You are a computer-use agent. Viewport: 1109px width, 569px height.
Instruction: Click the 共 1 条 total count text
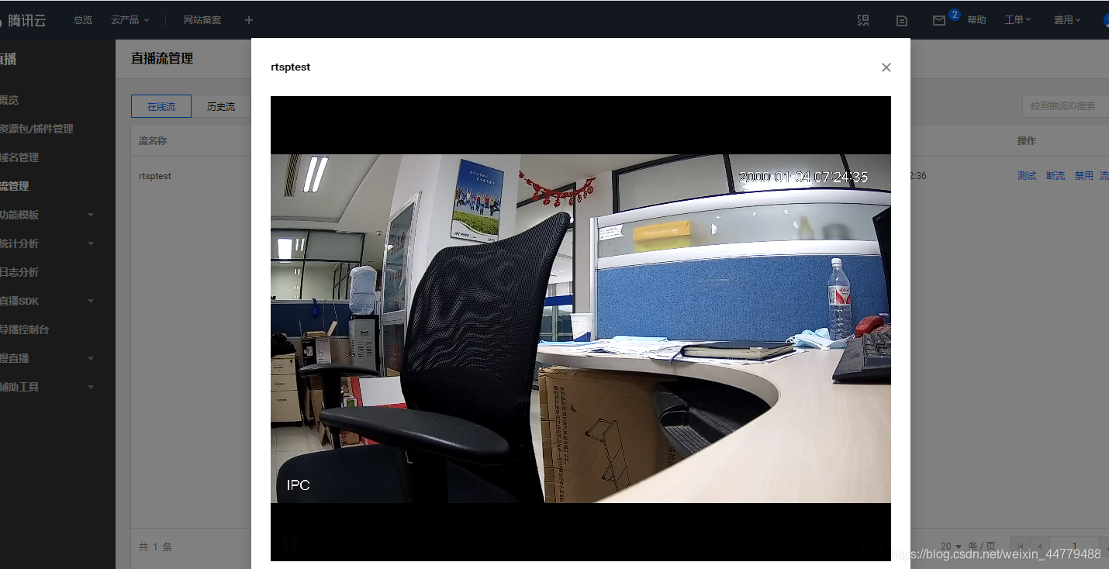(x=155, y=547)
